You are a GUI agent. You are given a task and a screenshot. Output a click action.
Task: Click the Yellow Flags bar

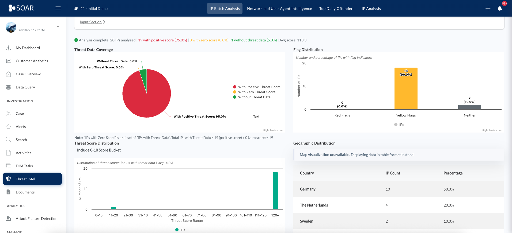[406, 88]
